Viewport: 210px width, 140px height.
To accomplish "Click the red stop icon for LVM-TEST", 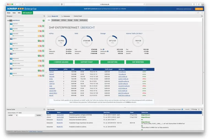I will [x=41, y=51].
